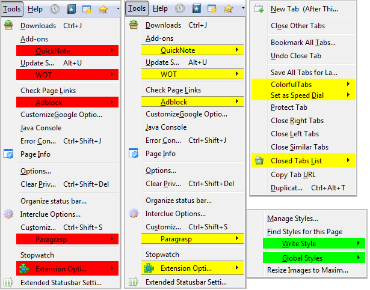This screenshot has height=290, width=370.
Task: Click the history clock icon in the red-highlighted menu's toolbar
Action: click(55, 9)
